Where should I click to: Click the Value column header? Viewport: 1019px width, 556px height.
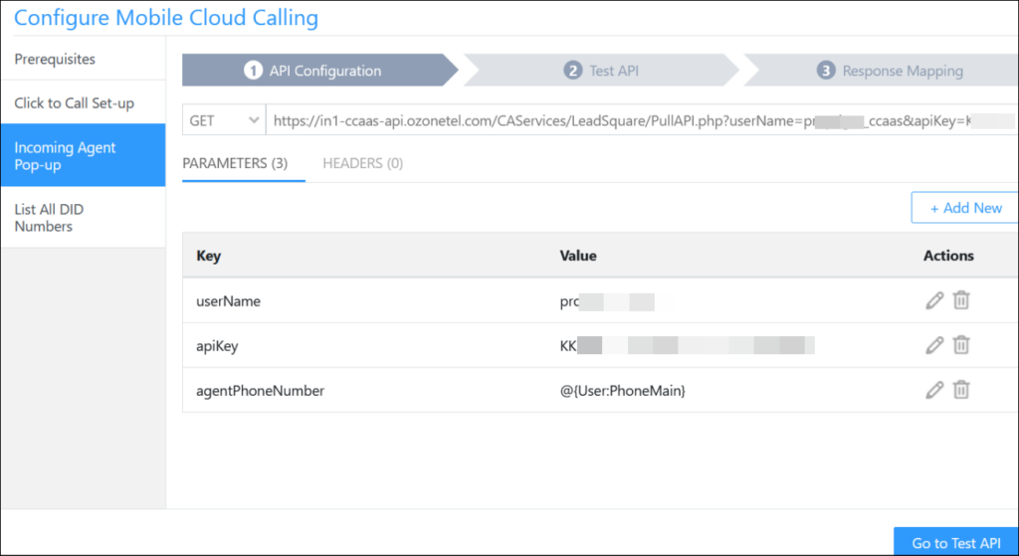578,256
